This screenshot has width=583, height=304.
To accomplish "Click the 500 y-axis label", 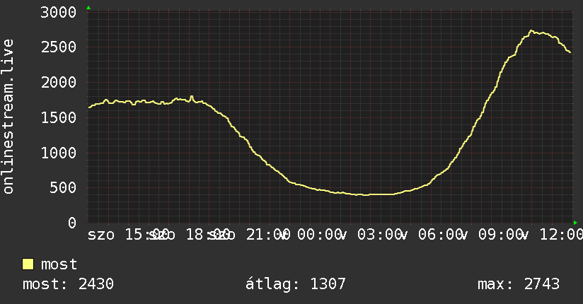I will pyautogui.click(x=63, y=187).
